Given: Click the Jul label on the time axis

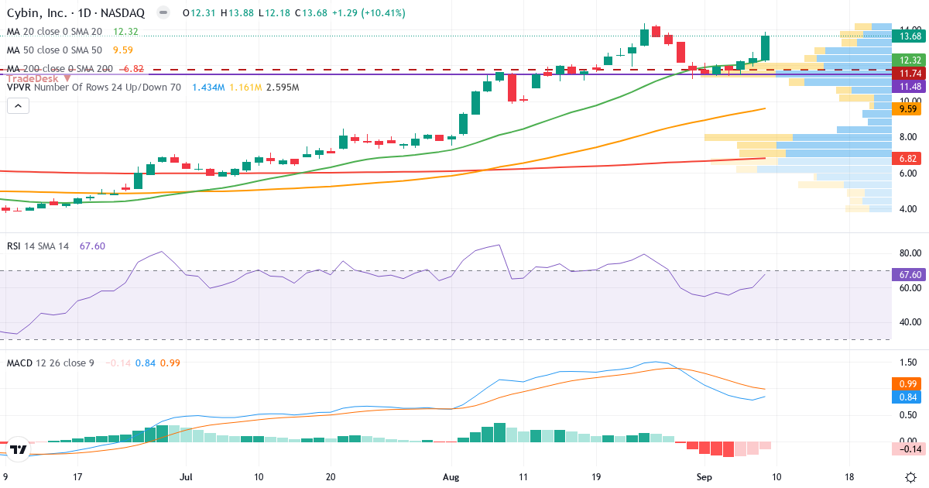Looking at the screenshot, I should click(x=186, y=478).
